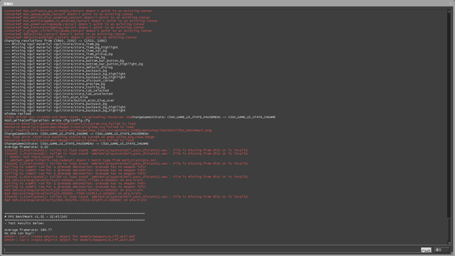
Task: Select the mat_queue_mode_restart ConVarRef line
Action: 68,14
